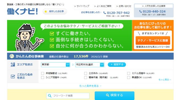Viewport: 179px width, 100px height.
Task: Open the 市区町村を選択 dropdown
Action: pyautogui.click(x=90, y=65)
